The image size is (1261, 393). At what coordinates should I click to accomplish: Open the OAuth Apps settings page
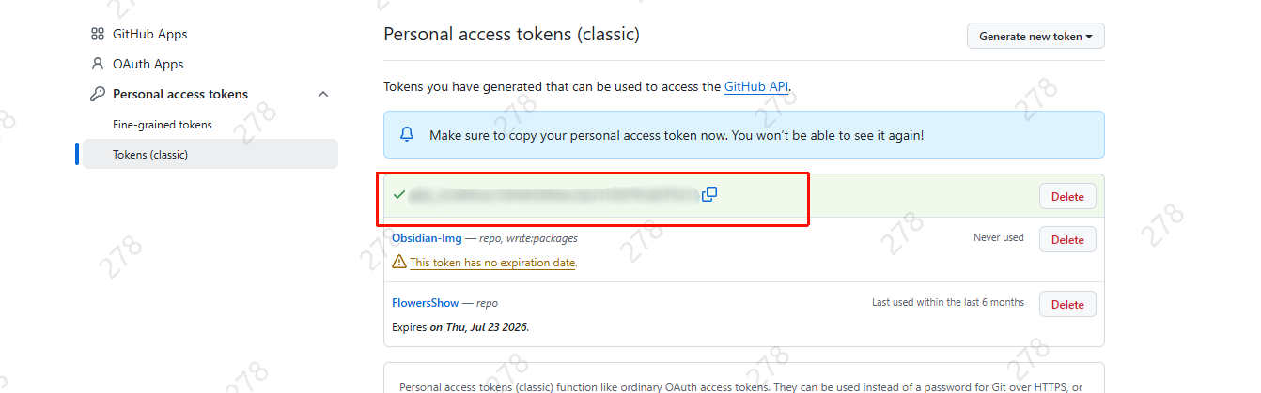coord(148,64)
